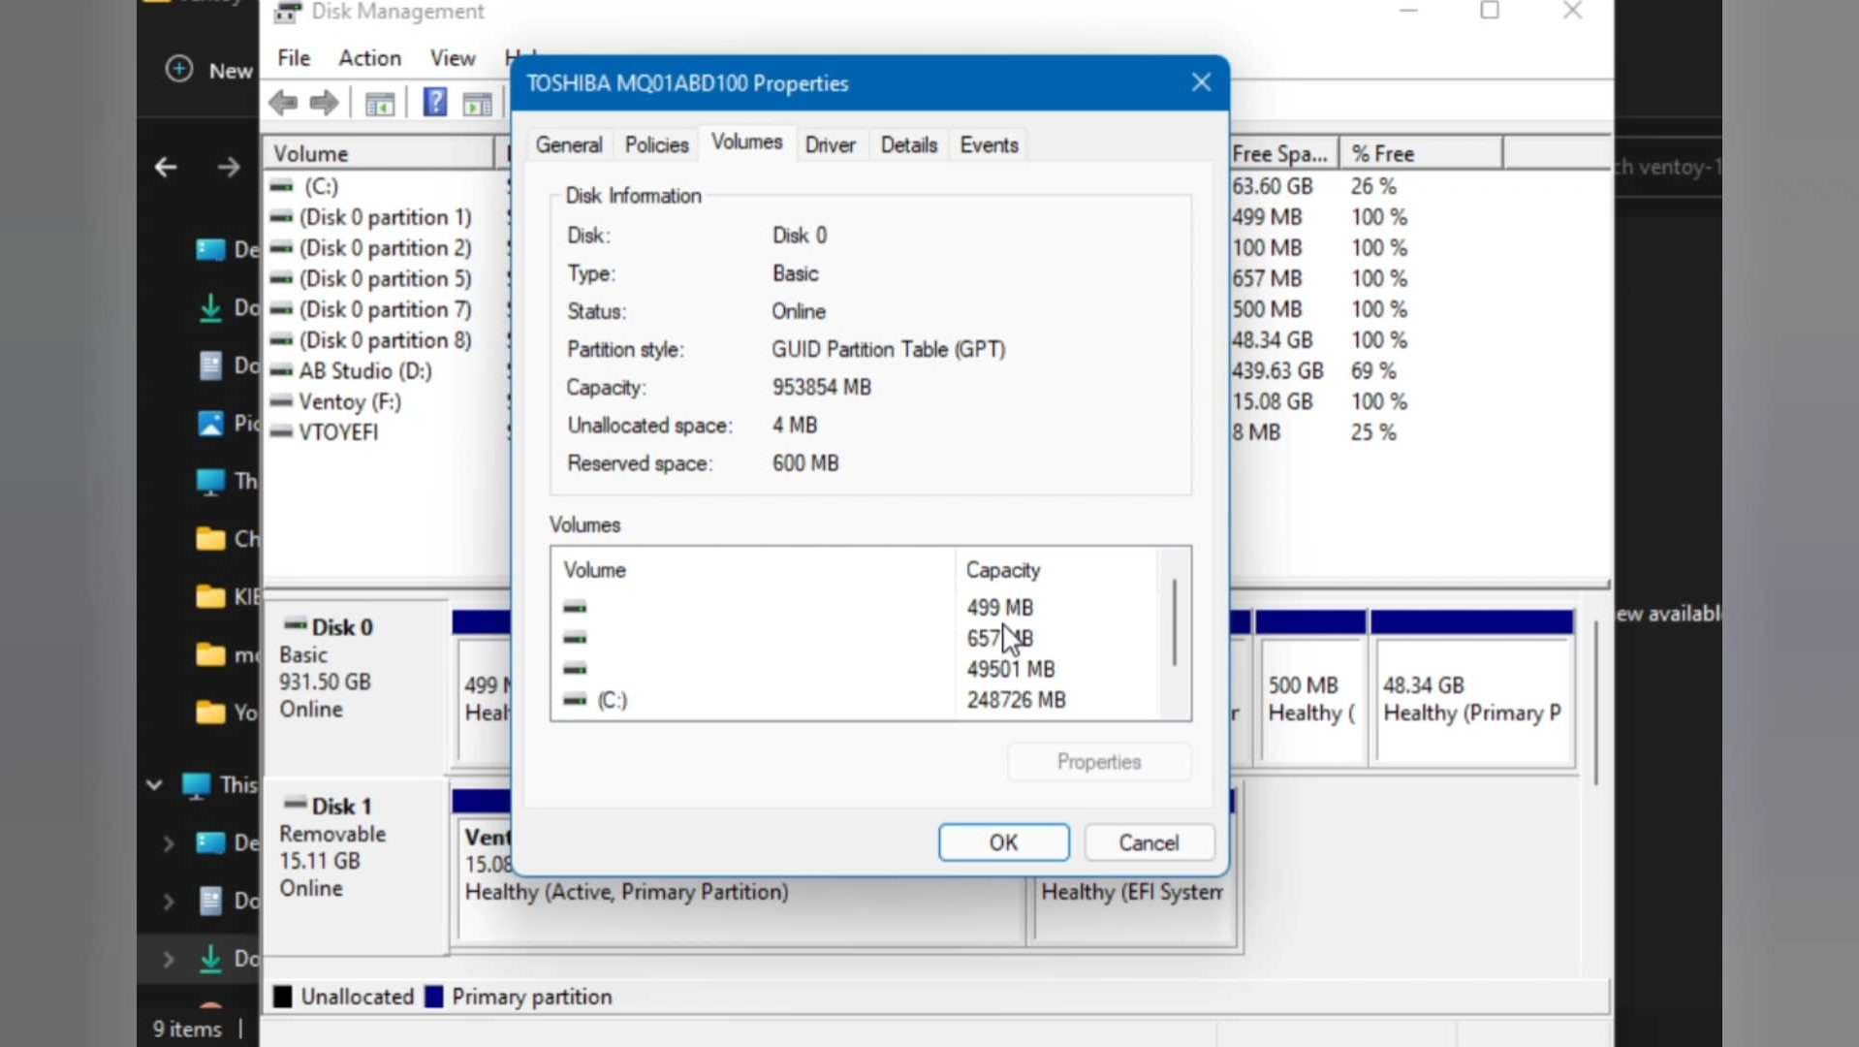Click the File Explorer forward arrow
Viewport: 1859px width, 1047px height.
point(229,167)
